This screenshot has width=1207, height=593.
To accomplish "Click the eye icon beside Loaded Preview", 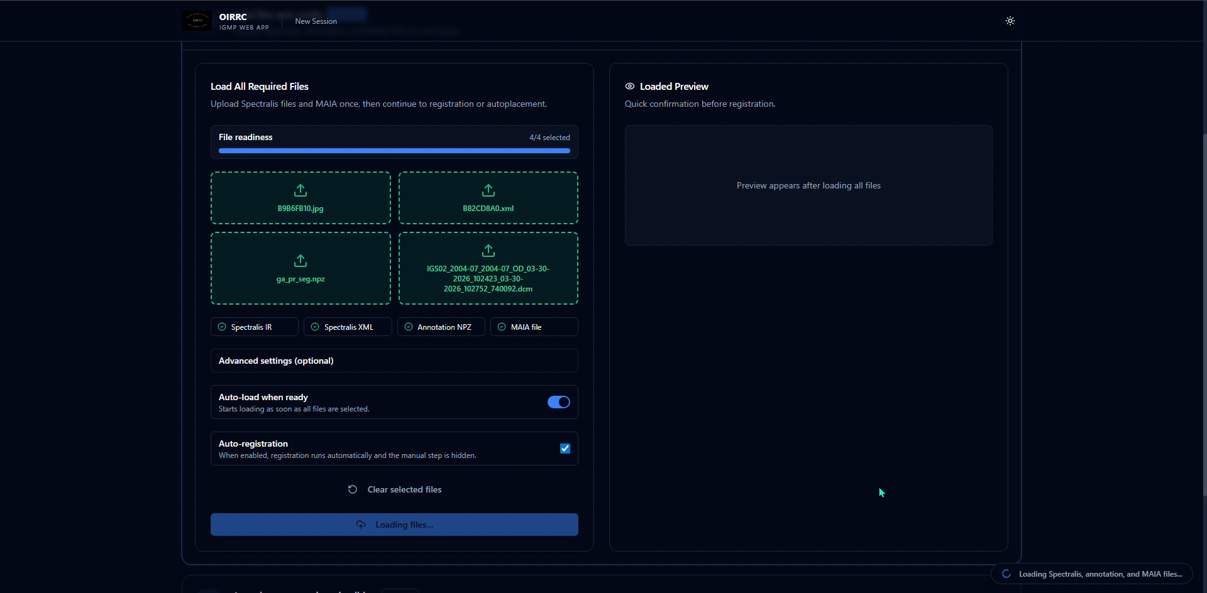I will 629,86.
